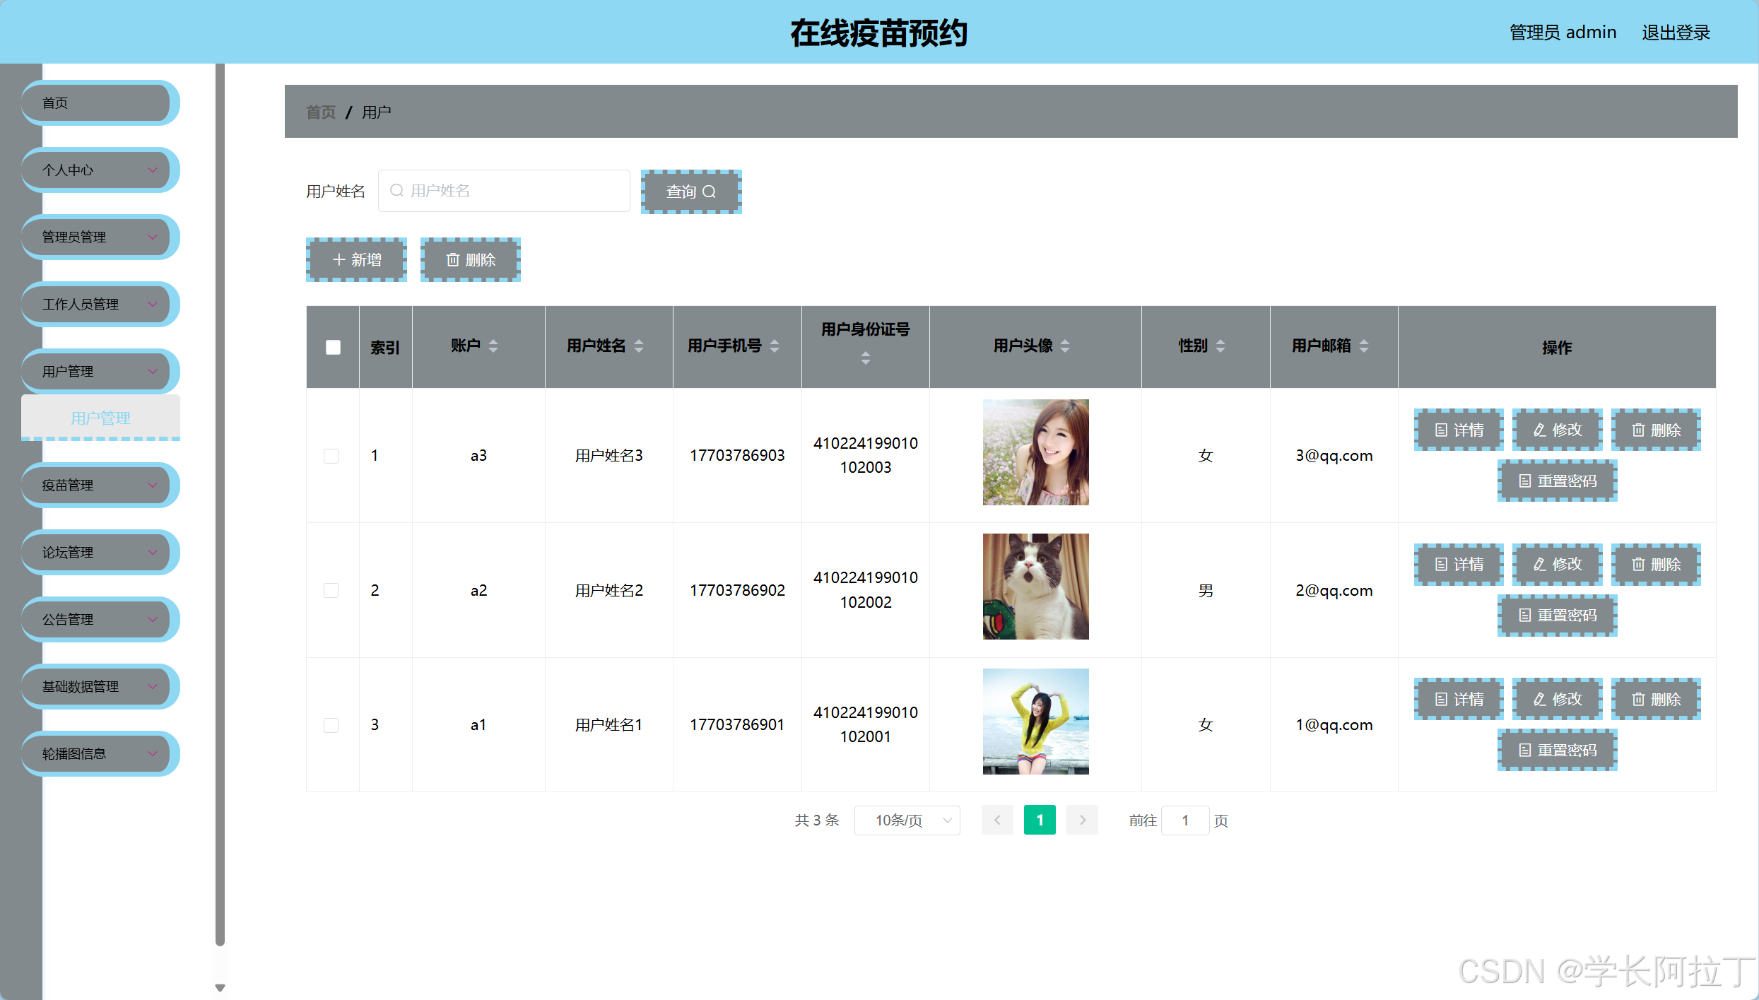Select 用户管理 submenu item
The height and width of the screenshot is (1000, 1759).
(100, 418)
